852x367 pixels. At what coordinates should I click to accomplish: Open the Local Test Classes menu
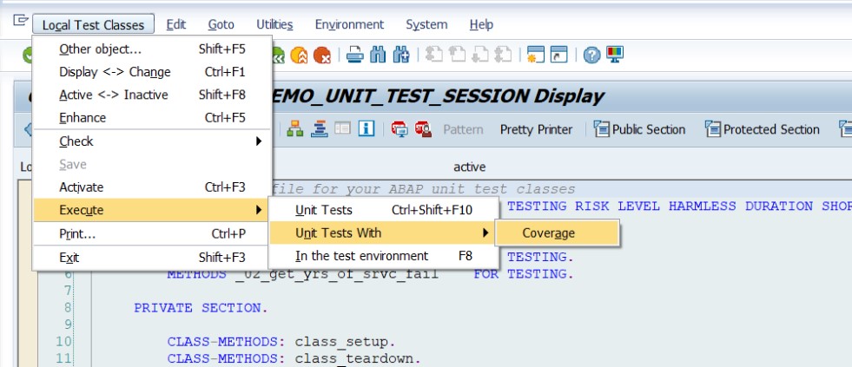(93, 24)
